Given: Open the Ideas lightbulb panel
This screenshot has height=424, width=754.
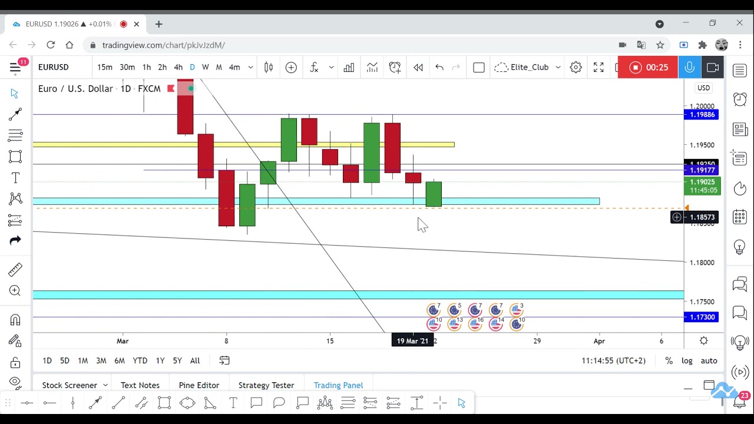Looking at the screenshot, I should tap(740, 247).
